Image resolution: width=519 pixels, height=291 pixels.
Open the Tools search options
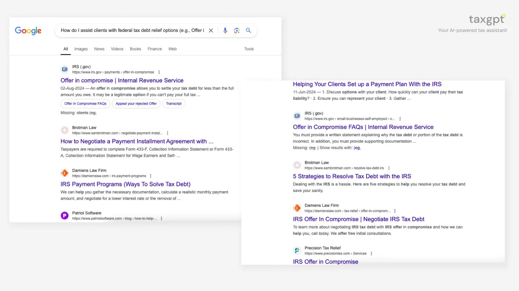click(x=249, y=49)
